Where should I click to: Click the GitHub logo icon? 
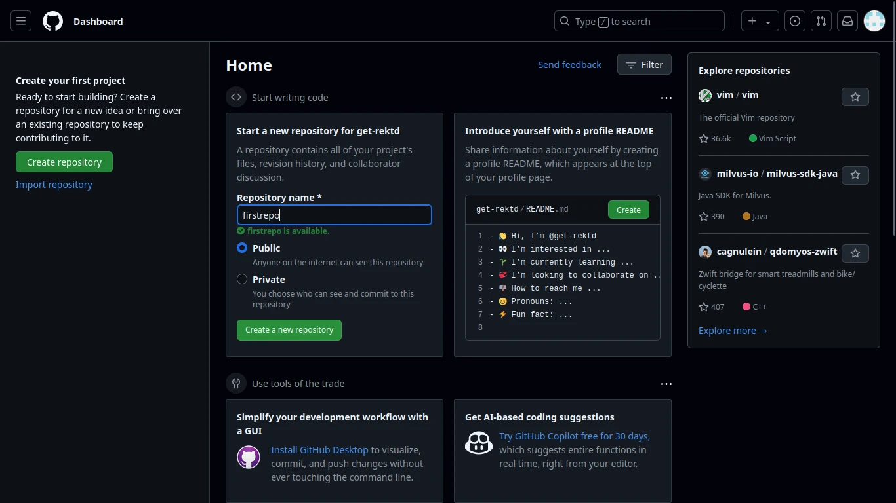click(x=52, y=21)
